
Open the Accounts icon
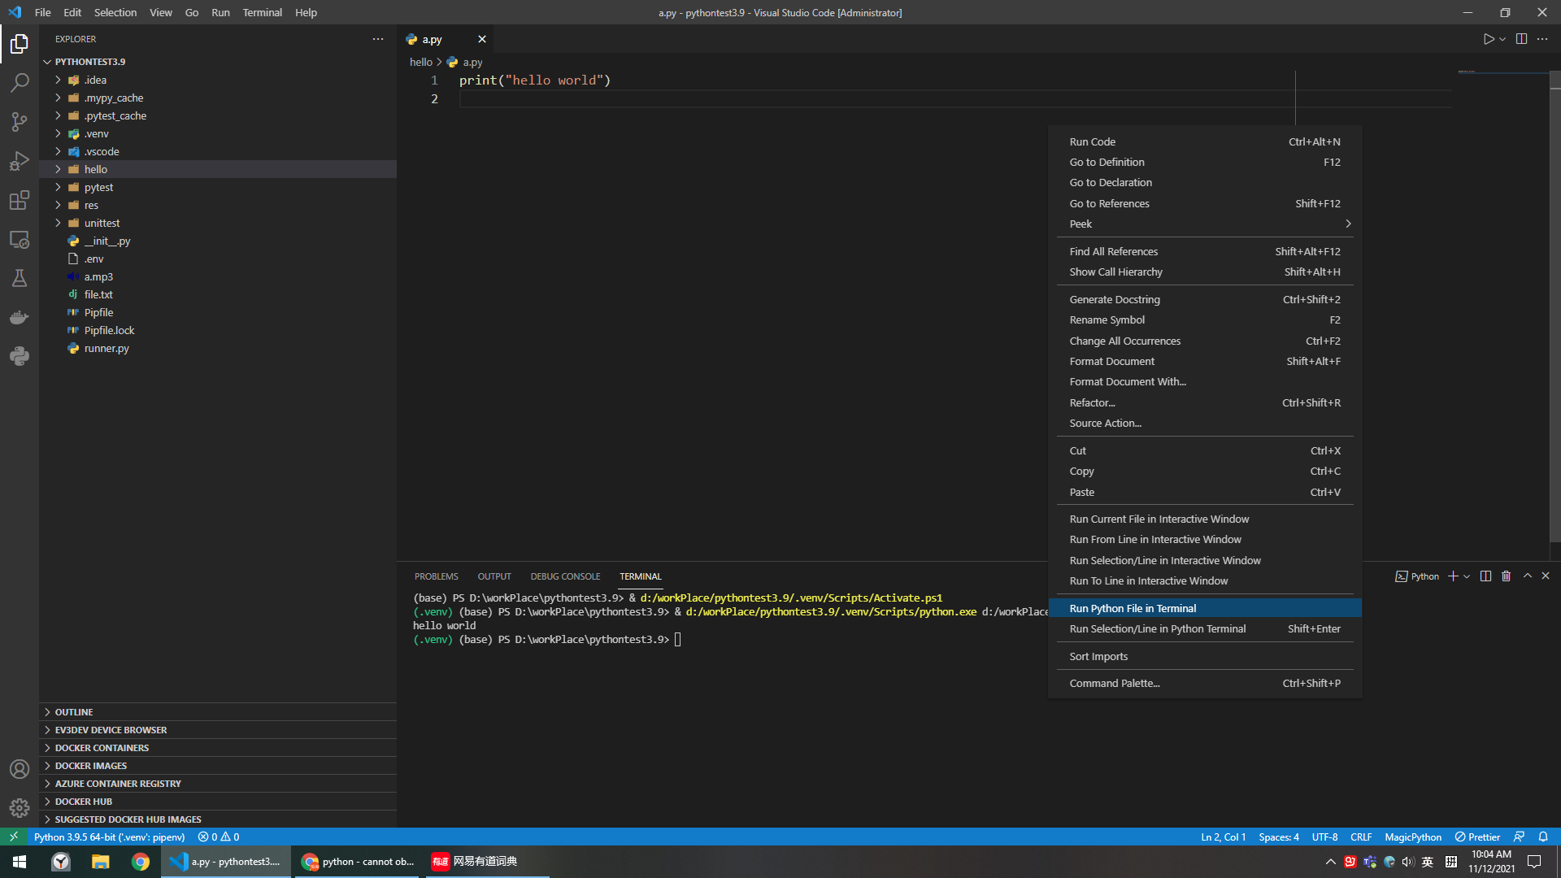click(x=20, y=769)
